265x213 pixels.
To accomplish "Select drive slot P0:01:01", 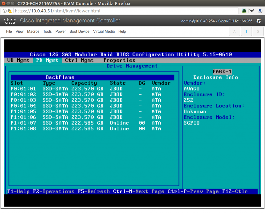I will (92, 89).
